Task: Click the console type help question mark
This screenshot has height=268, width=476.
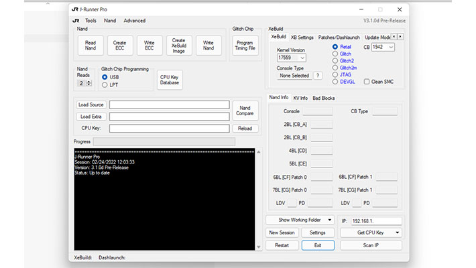Action: point(318,76)
